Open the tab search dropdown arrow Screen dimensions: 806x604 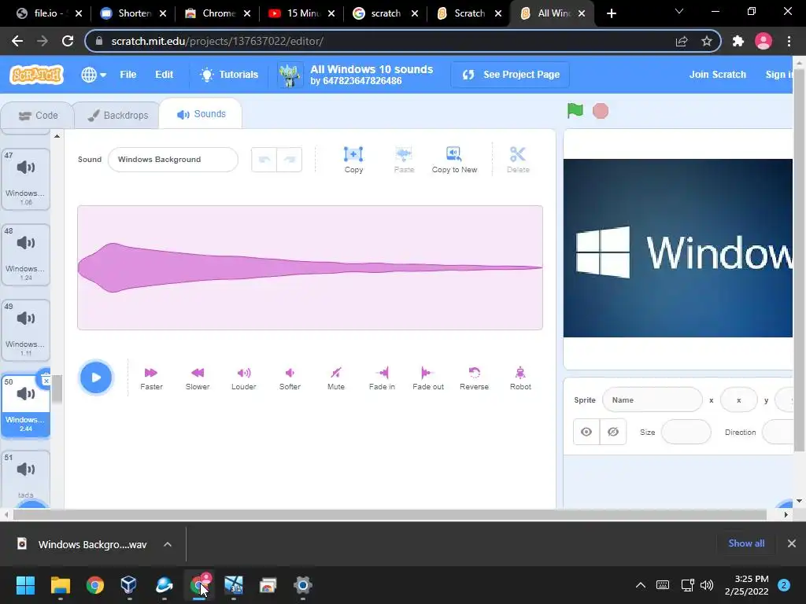pos(679,12)
